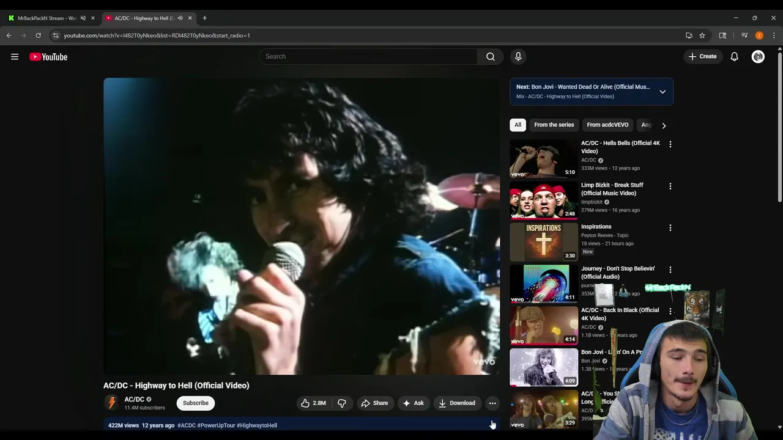Open Hells Bells video thumbnail
Screen dimensions: 783x440
tap(544, 158)
